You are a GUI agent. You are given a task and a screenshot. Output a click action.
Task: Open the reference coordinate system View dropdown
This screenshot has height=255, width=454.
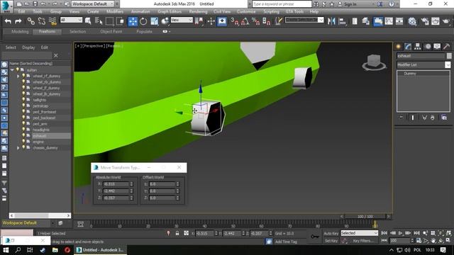[182, 20]
